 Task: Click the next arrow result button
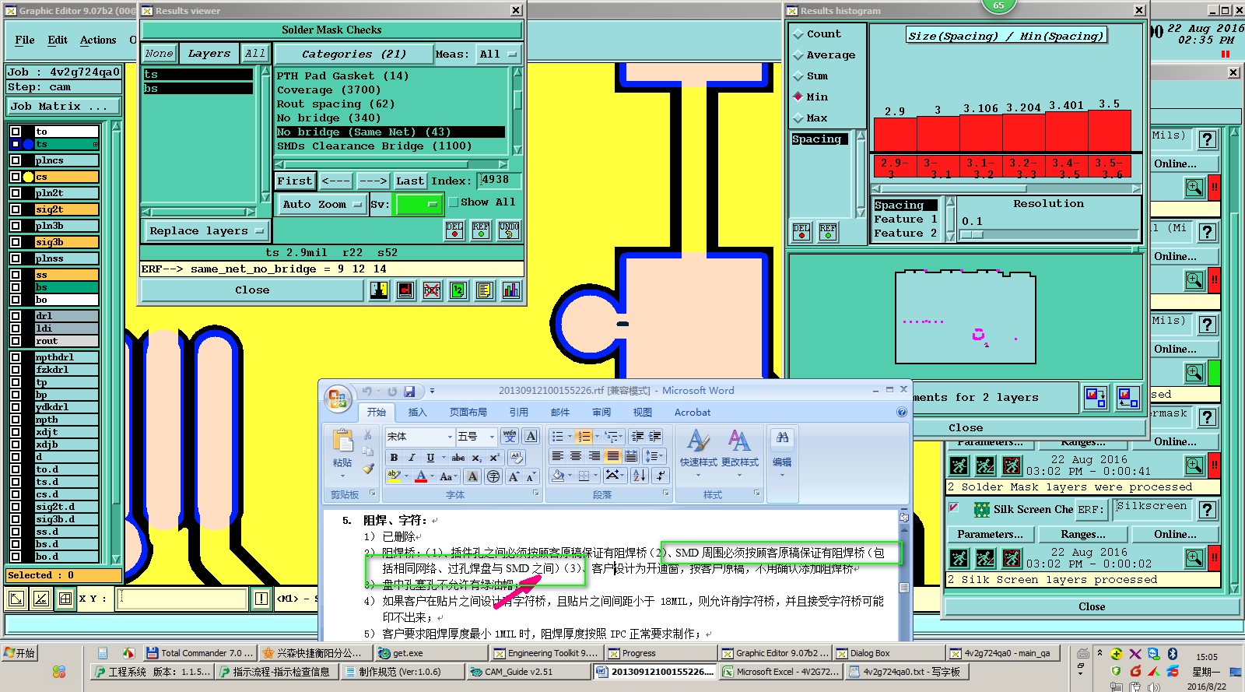pyautogui.click(x=373, y=181)
